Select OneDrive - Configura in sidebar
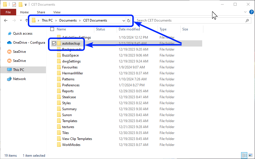 pos(29,43)
